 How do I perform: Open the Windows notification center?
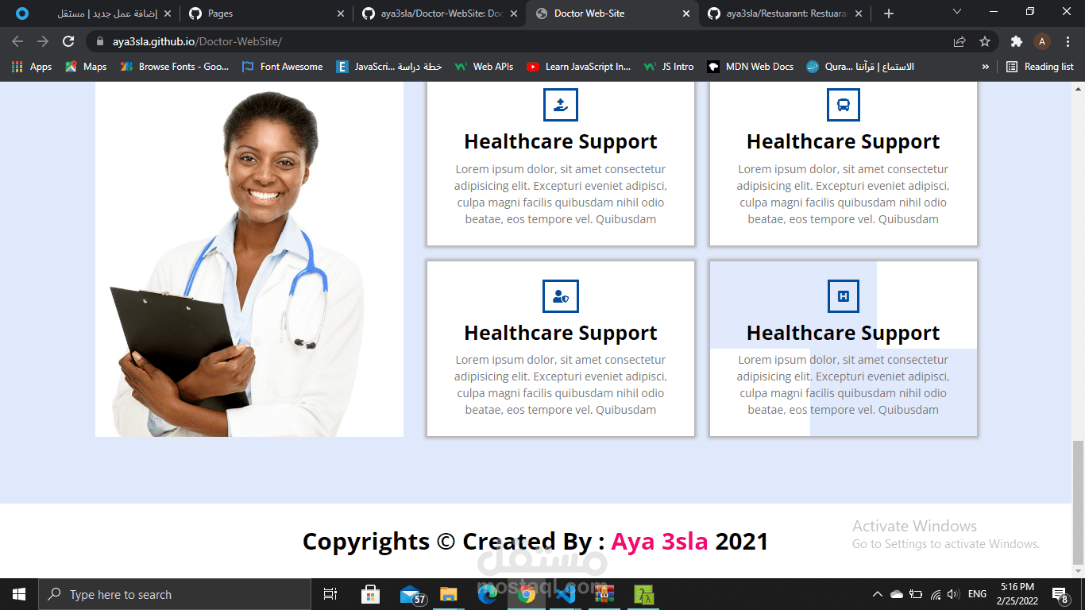(1060, 594)
